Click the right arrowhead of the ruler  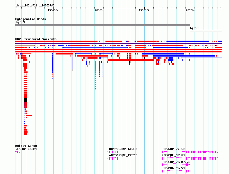coord(221,8)
